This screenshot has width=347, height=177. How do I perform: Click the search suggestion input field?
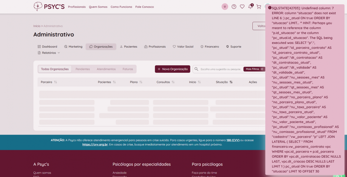(x=221, y=69)
